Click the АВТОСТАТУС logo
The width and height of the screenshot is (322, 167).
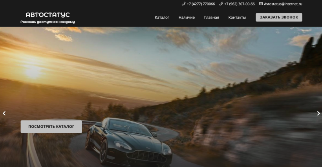[x=48, y=15]
